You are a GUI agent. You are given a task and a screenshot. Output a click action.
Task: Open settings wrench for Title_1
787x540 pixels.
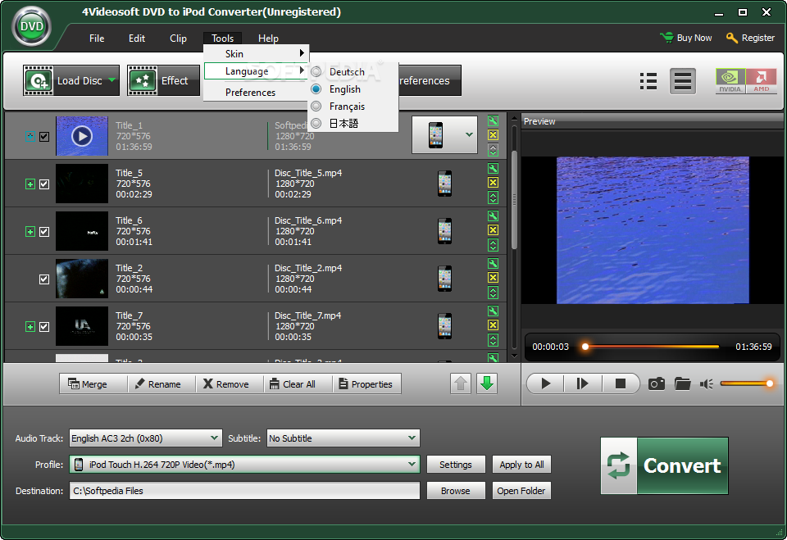[x=493, y=120]
